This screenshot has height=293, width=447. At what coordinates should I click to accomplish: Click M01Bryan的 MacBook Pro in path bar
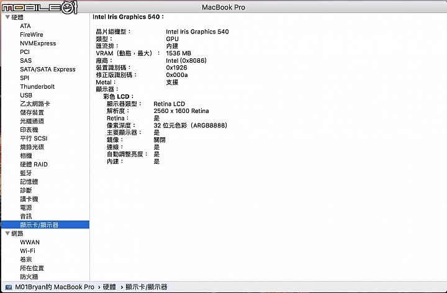click(55, 287)
